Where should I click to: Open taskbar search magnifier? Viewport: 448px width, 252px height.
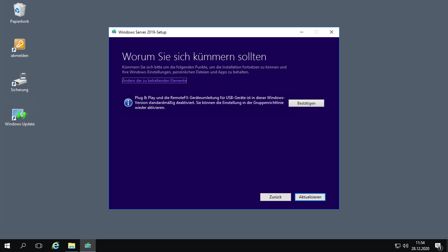pos(23,245)
